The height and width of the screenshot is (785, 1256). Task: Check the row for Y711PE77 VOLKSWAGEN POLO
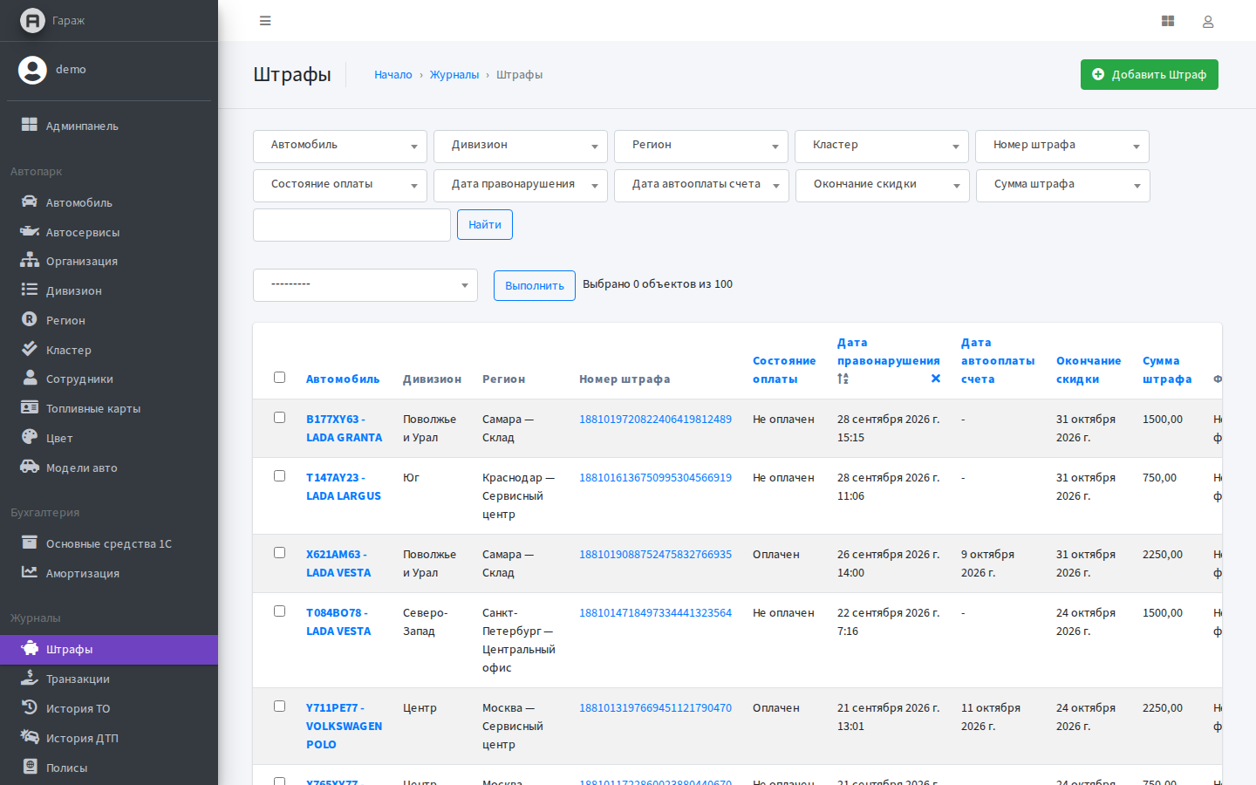click(279, 706)
